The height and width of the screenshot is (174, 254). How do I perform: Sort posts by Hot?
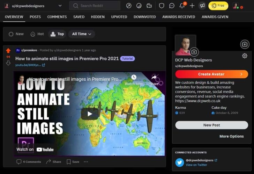(37, 34)
